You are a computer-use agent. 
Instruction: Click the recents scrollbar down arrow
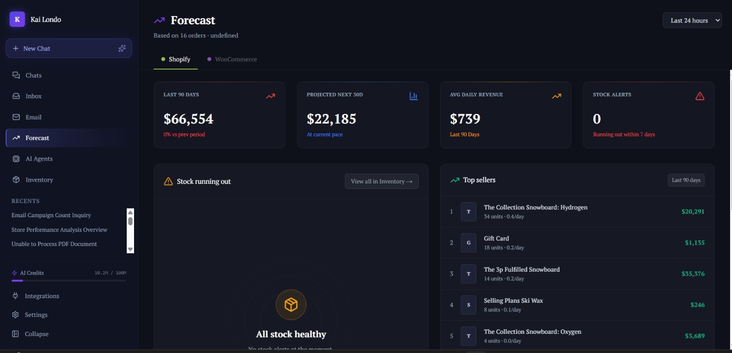[x=130, y=249]
